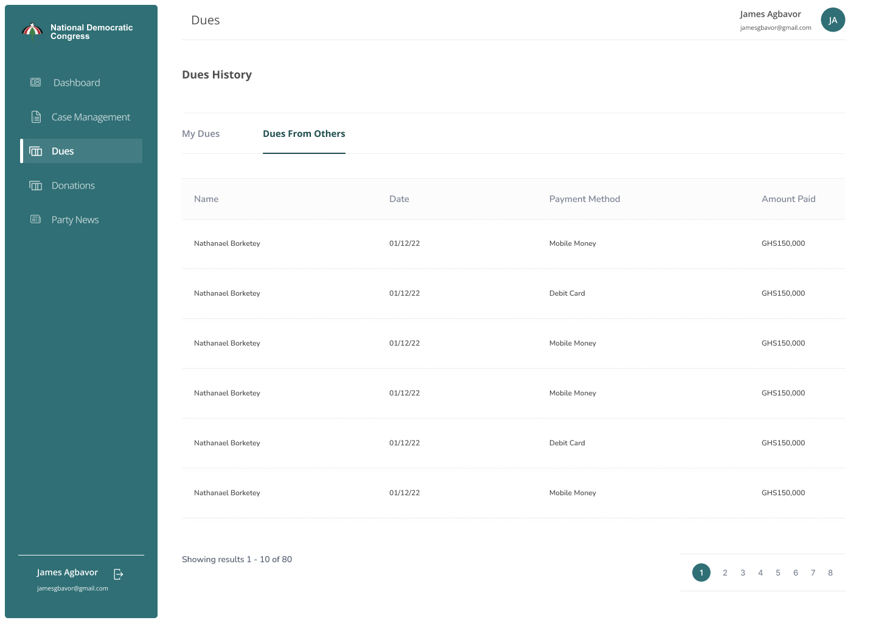876x623 pixels.
Task: Click the logout icon beside James Agbavor
Action: 119,574
